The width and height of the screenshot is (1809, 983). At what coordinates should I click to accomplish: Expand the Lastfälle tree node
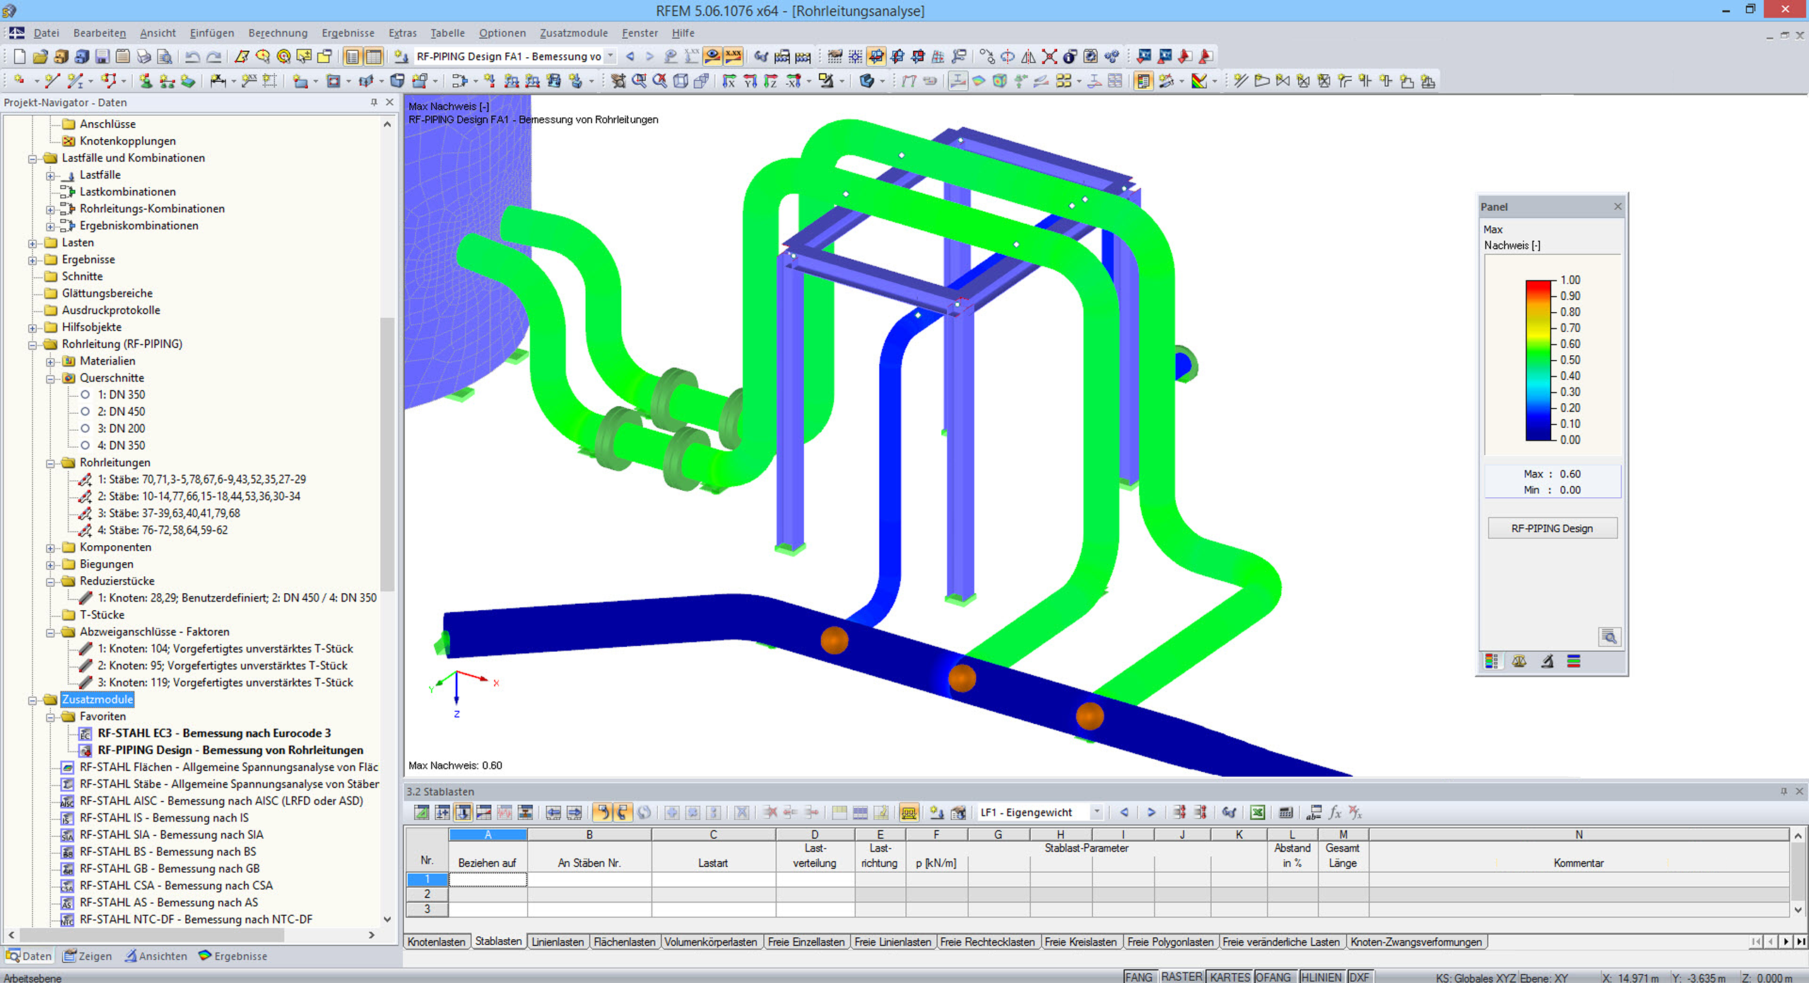(x=49, y=174)
